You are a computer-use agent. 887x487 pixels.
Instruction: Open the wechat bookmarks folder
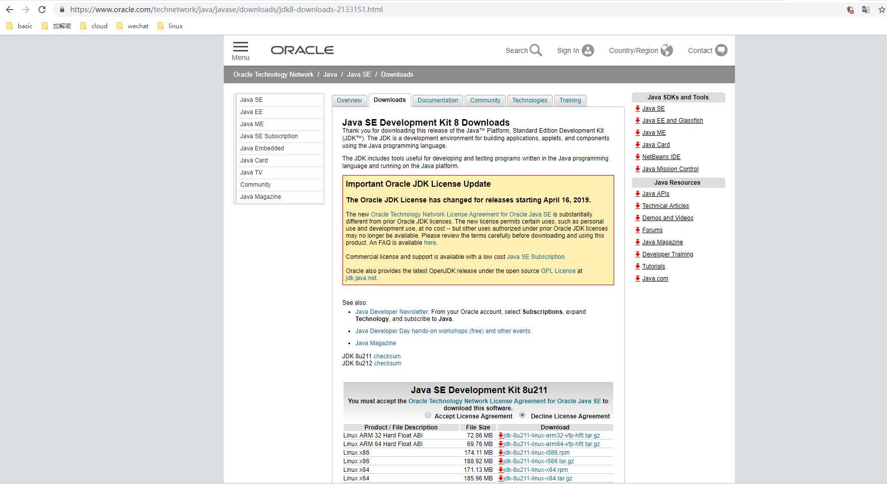[x=132, y=26]
